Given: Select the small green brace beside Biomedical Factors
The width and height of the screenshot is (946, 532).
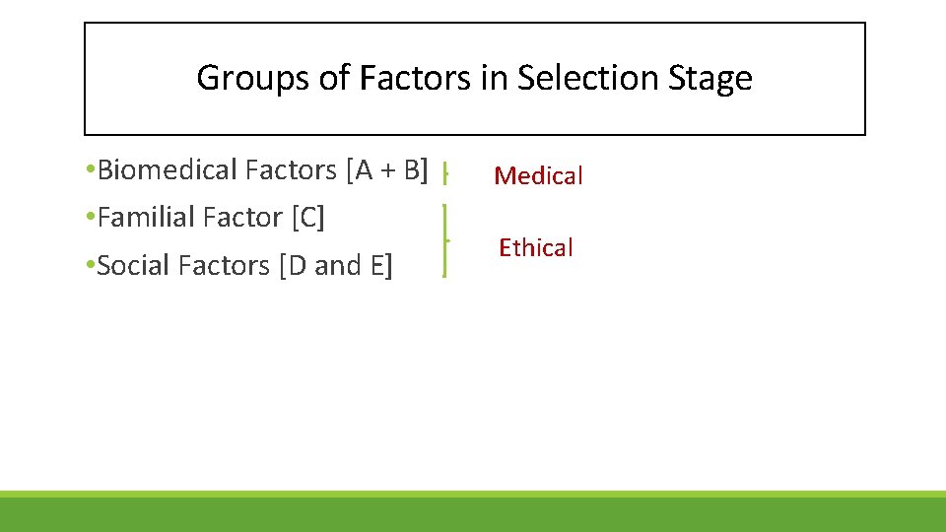Looking at the screenshot, I should (x=445, y=174).
